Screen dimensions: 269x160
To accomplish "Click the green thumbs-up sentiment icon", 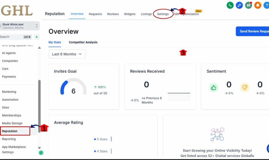I will [214, 88].
